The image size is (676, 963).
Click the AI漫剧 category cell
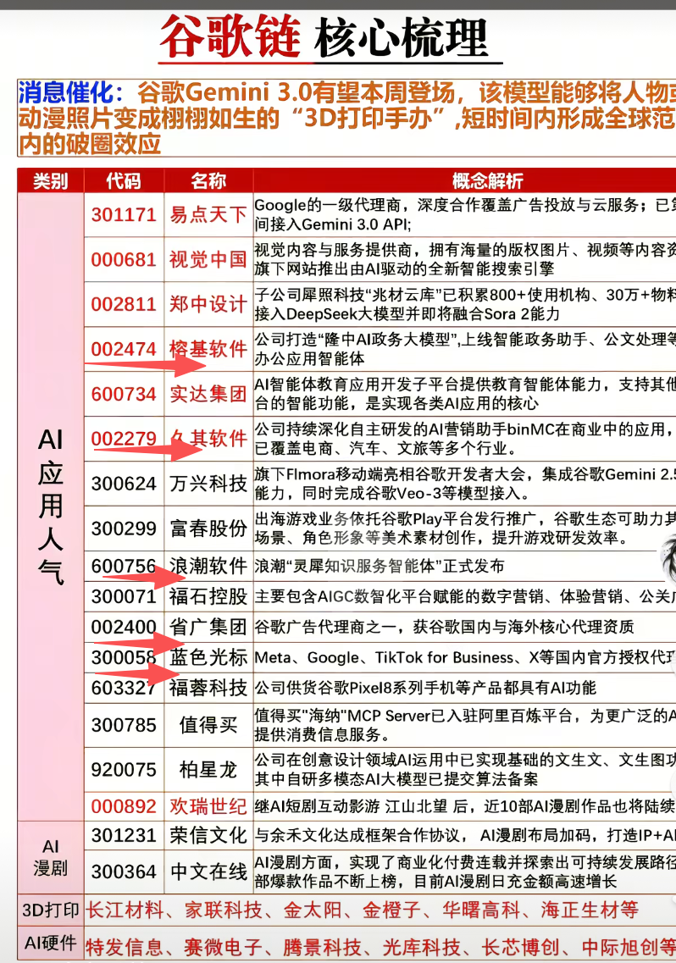click(x=50, y=857)
